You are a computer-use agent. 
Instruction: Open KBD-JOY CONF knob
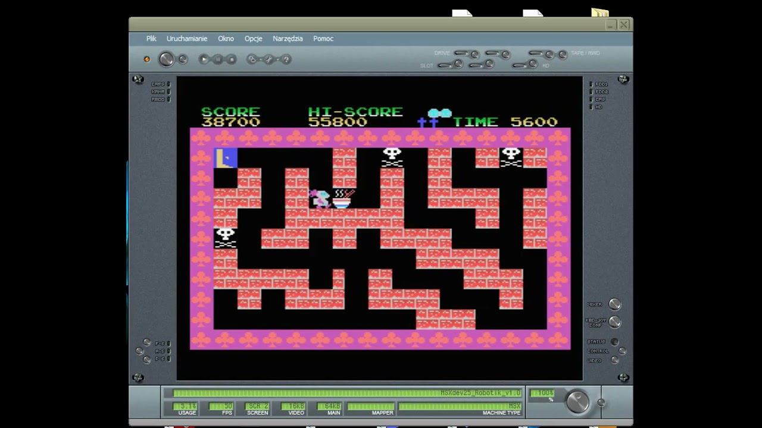coord(614,322)
